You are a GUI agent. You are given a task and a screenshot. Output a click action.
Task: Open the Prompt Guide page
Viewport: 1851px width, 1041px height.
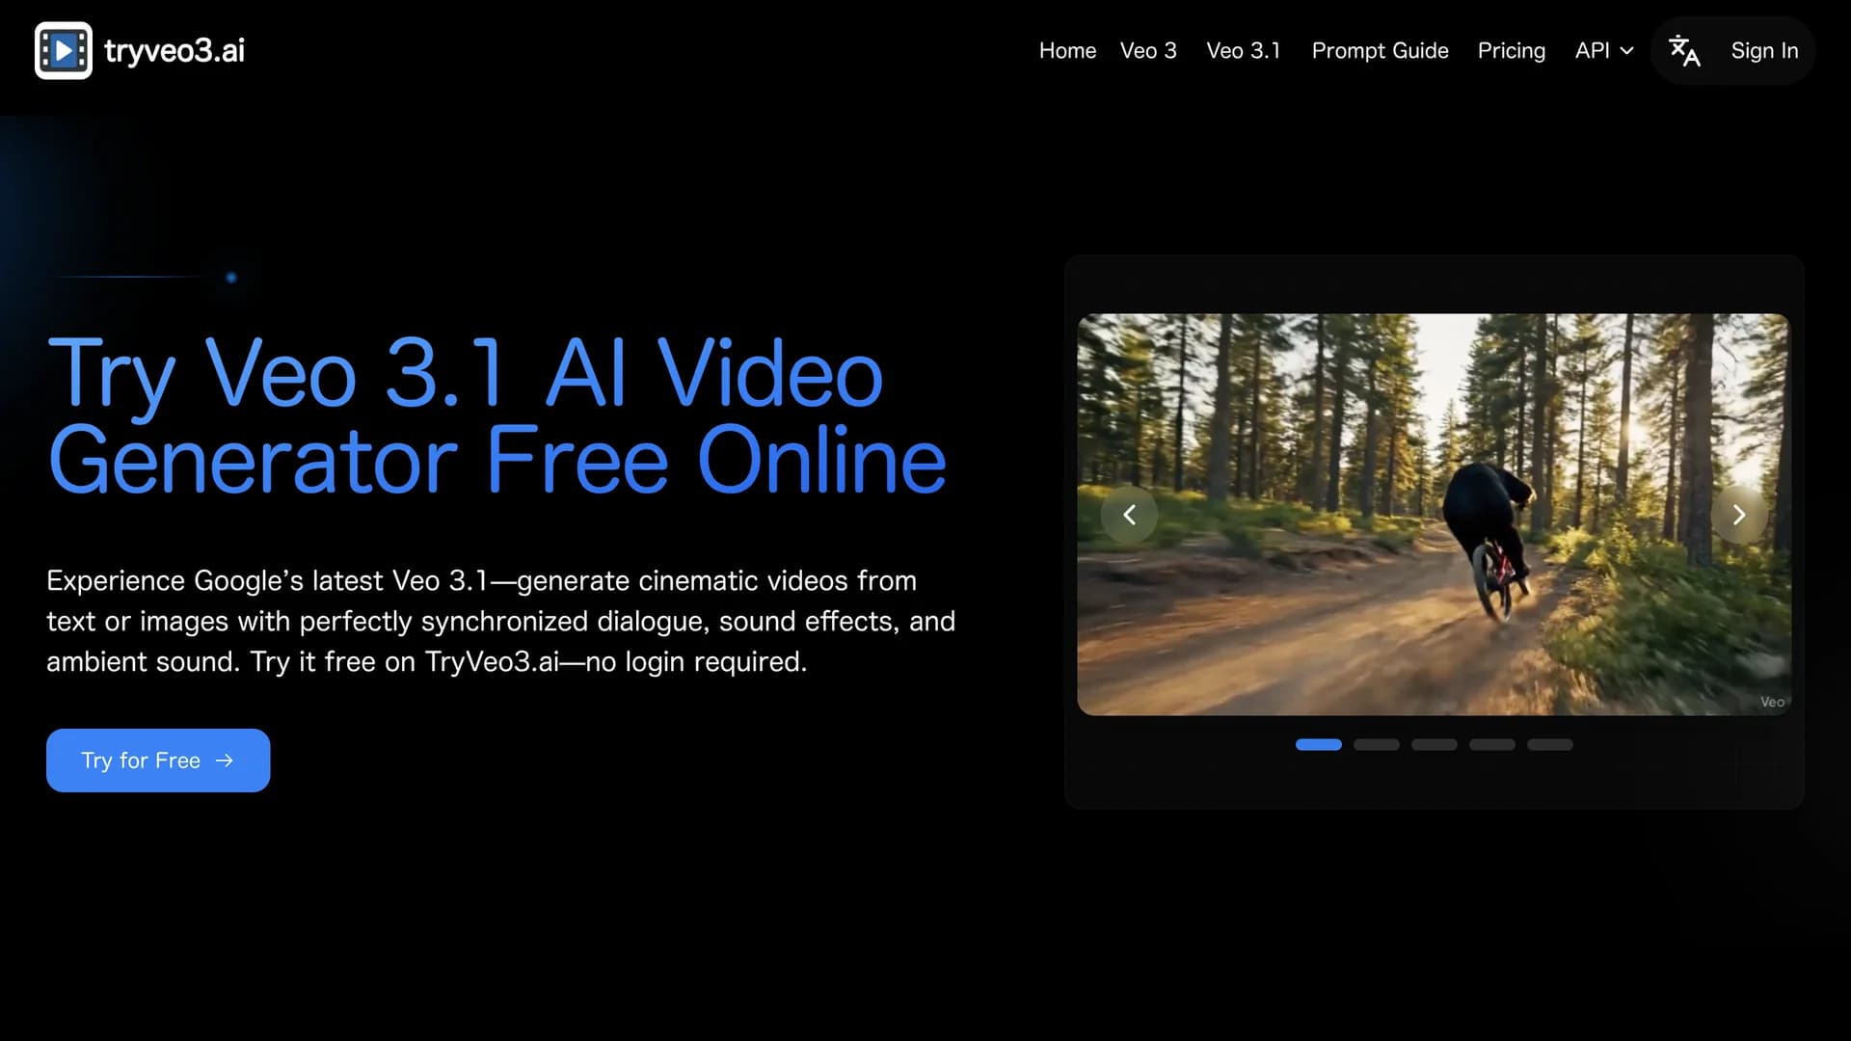point(1380,50)
